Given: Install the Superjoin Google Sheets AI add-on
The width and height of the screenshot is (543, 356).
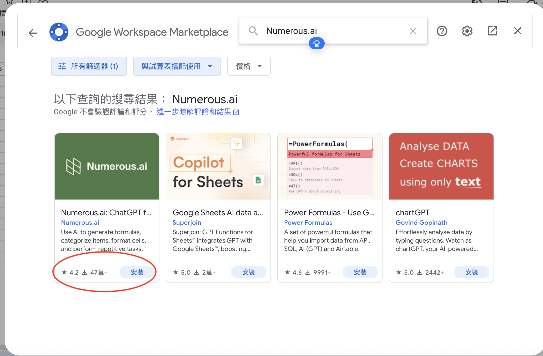Looking at the screenshot, I should coord(248,272).
